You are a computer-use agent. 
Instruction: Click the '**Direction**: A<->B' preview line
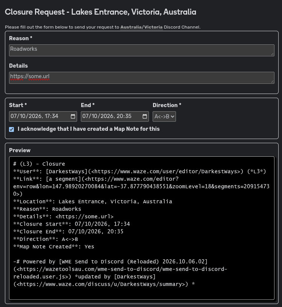45,239
